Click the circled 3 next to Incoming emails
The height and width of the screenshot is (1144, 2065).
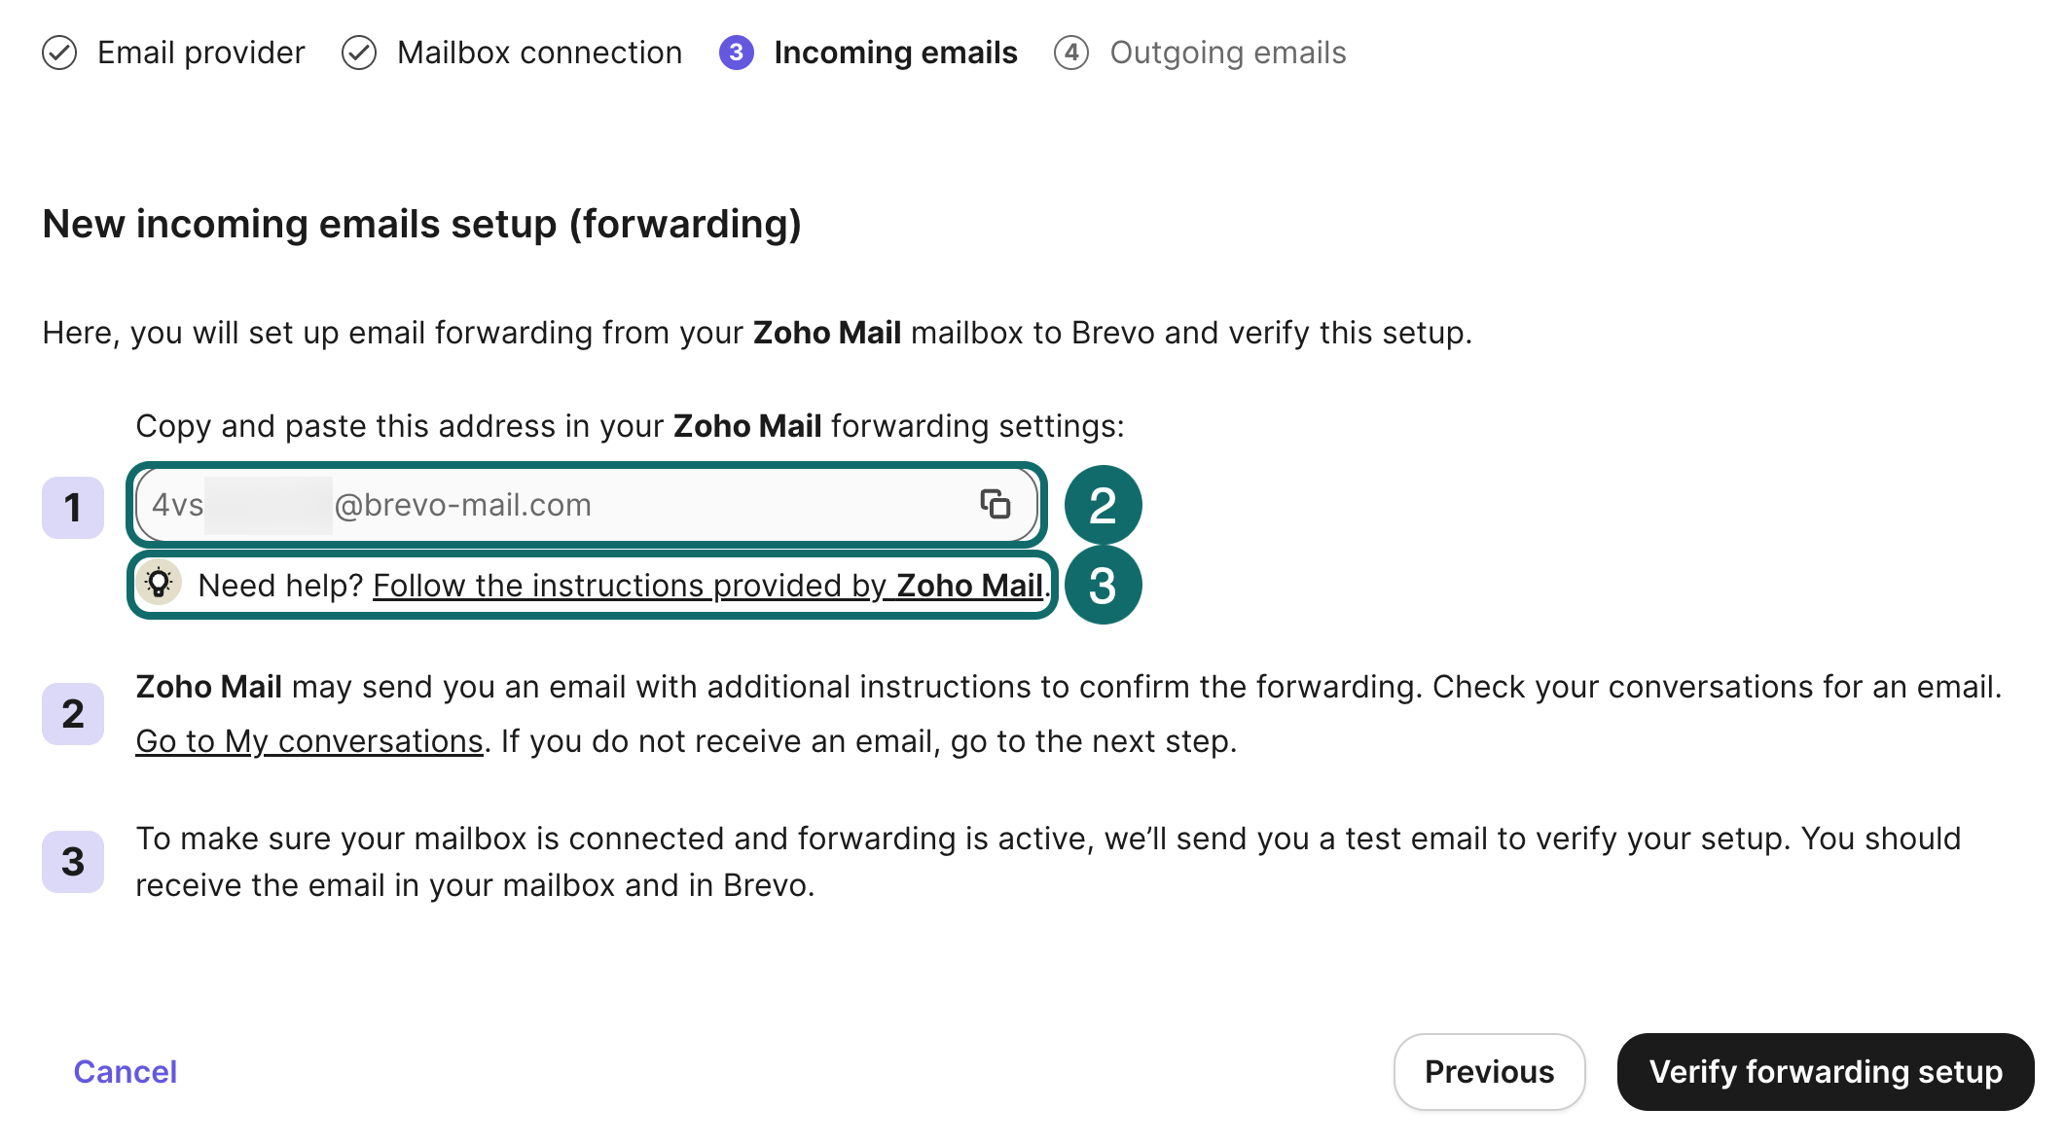[738, 53]
